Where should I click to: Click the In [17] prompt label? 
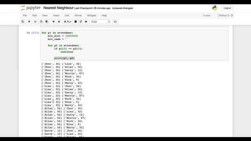point(33,33)
